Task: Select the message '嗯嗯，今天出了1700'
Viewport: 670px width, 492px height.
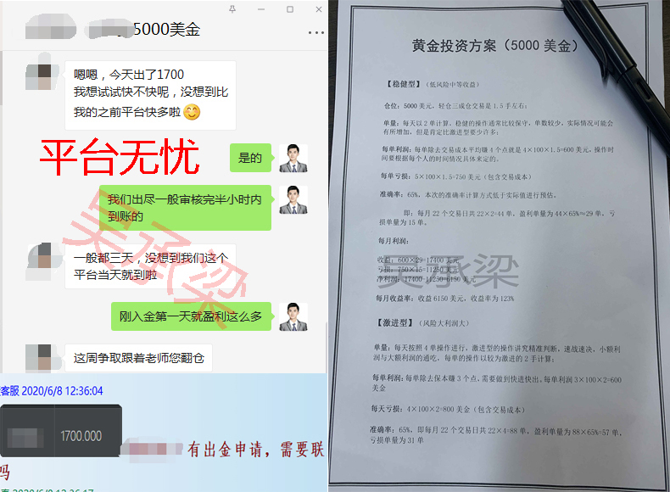Action: point(150,95)
